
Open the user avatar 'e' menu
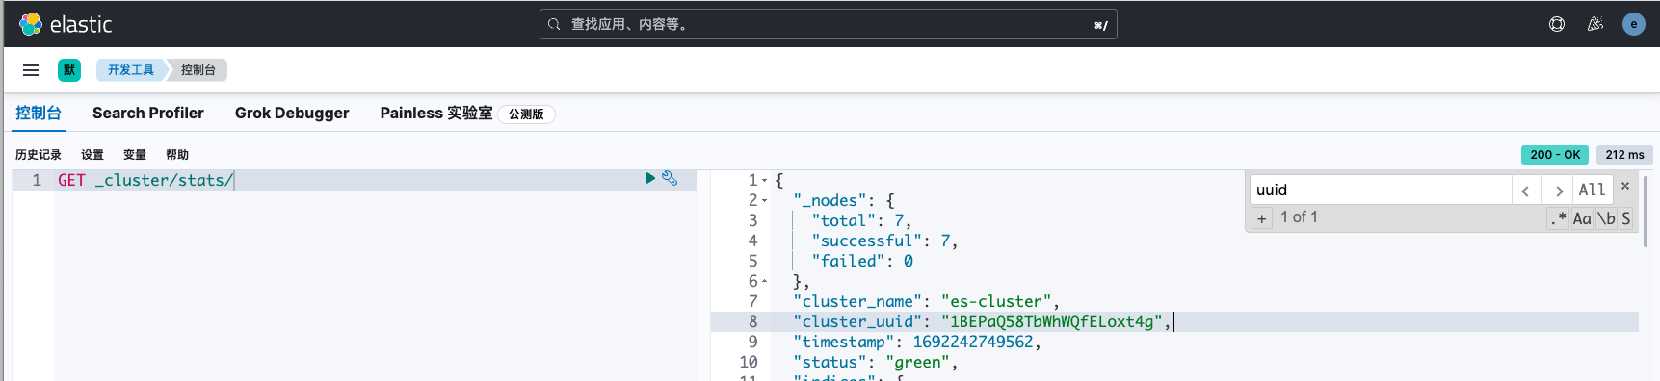click(x=1634, y=24)
